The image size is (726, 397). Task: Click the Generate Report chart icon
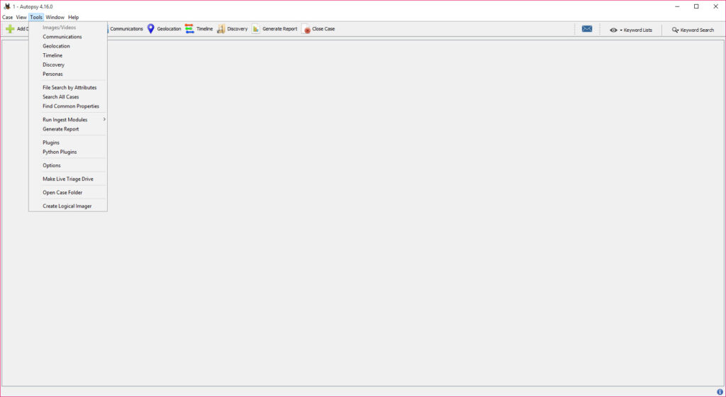(255, 28)
